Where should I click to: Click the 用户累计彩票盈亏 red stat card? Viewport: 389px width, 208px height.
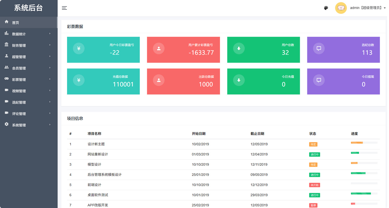point(183,50)
